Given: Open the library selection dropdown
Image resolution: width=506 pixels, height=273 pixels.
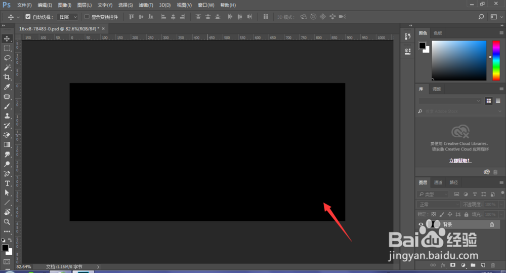Looking at the screenshot, I should [450, 101].
